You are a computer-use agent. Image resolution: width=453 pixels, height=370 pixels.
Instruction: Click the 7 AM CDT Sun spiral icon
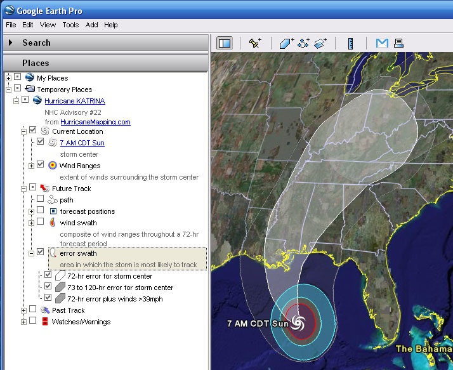point(53,142)
